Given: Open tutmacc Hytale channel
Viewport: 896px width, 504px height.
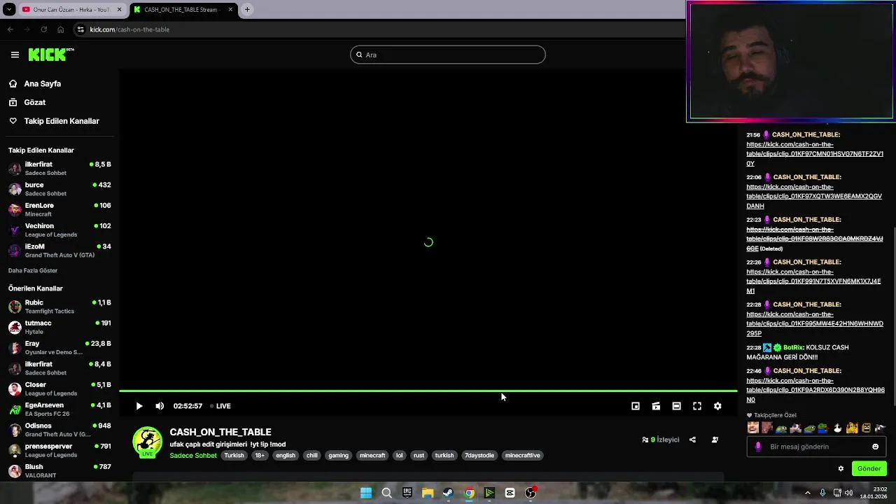Looking at the screenshot, I should click(59, 327).
